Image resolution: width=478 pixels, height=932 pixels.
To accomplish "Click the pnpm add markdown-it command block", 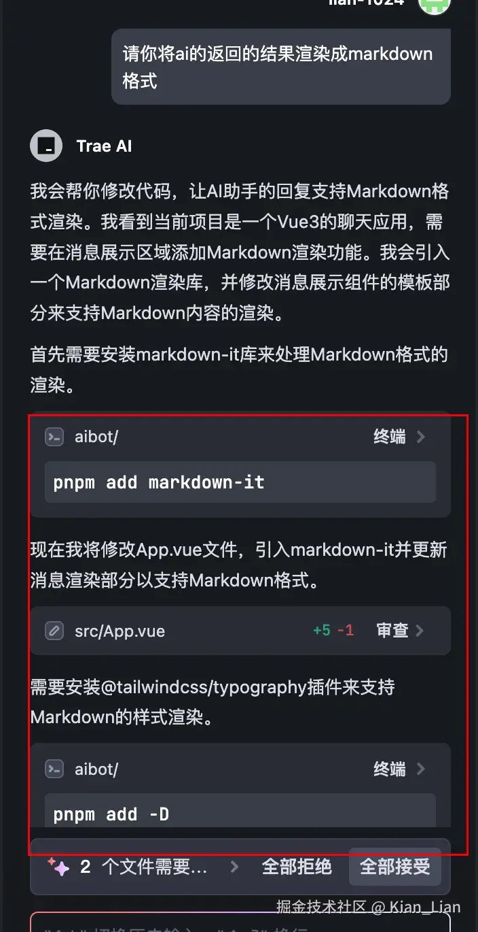I will [240, 482].
